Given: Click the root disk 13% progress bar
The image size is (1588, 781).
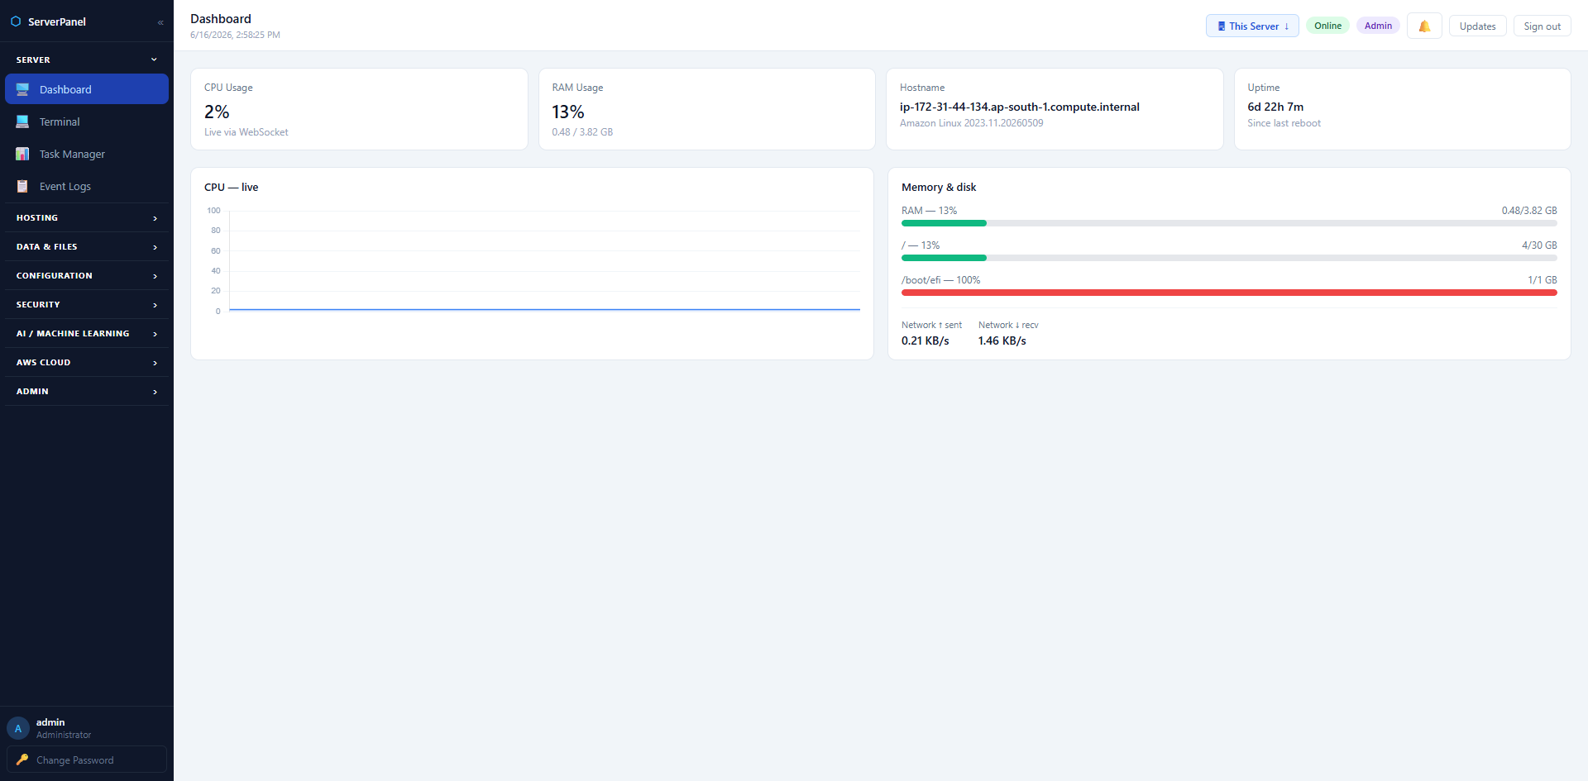Looking at the screenshot, I should [x=1229, y=258].
